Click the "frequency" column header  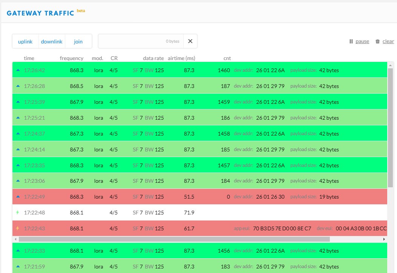[71, 58]
